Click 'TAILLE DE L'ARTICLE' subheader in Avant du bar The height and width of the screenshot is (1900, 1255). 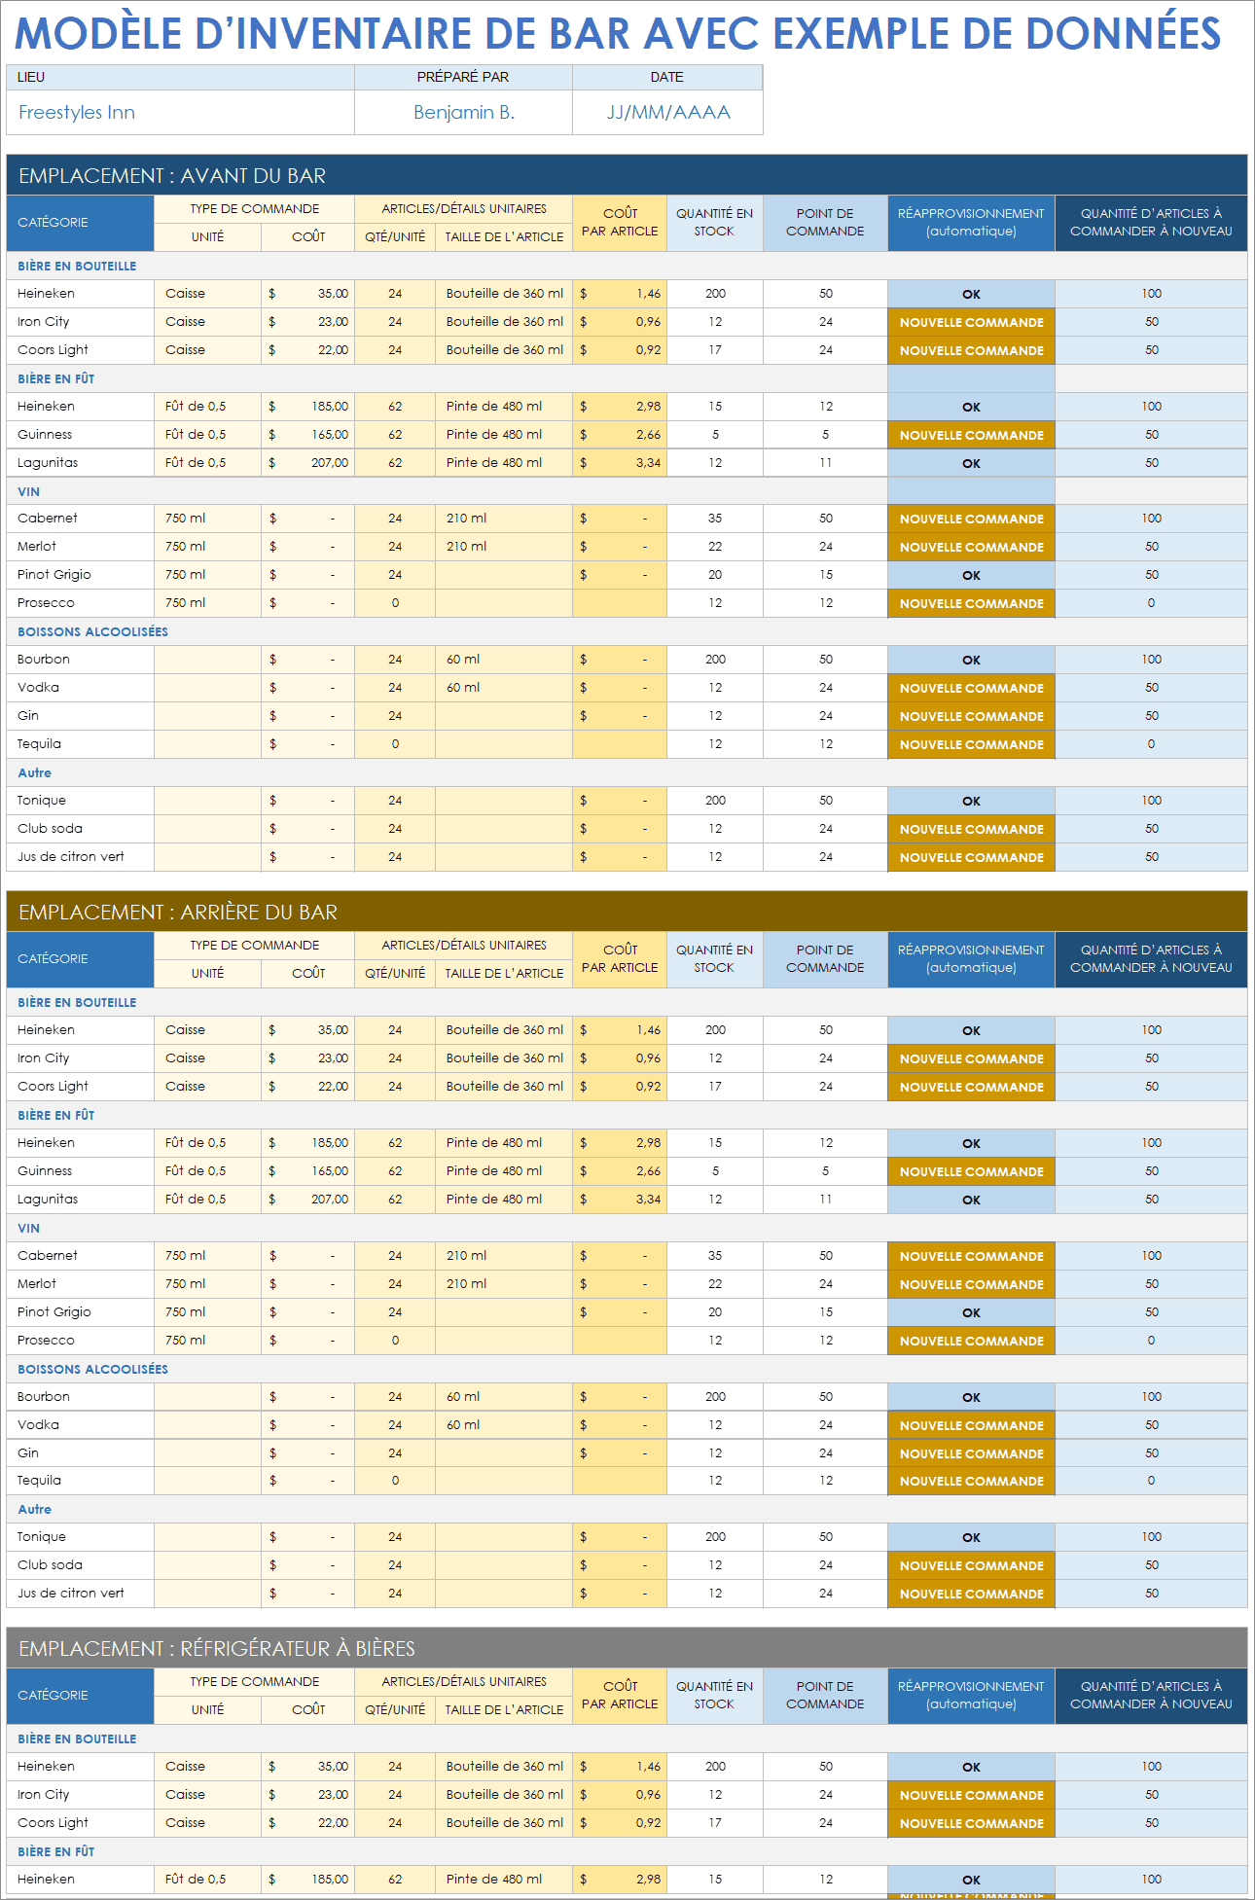(504, 237)
